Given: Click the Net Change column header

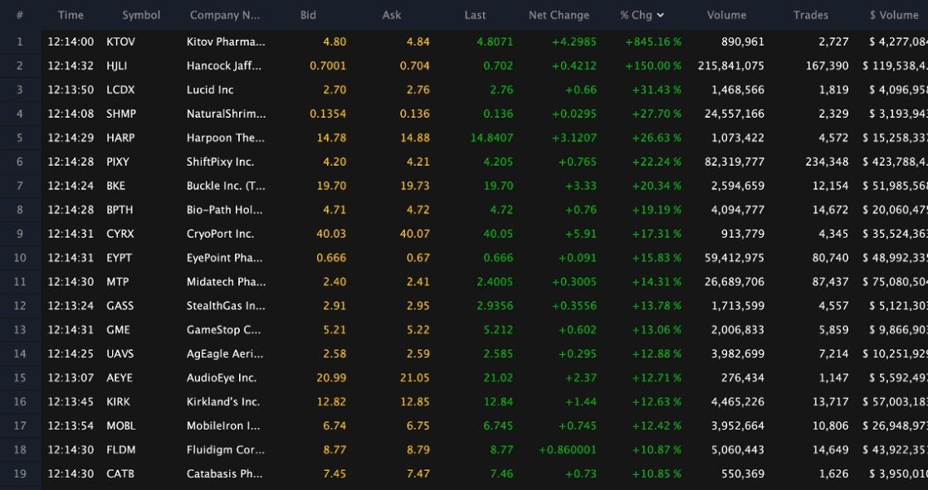Looking at the screenshot, I should click(559, 16).
